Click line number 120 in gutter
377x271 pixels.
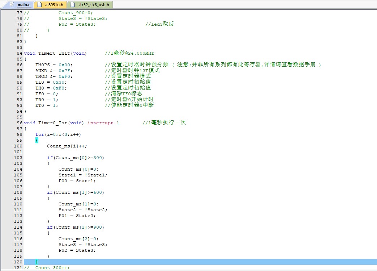tap(18, 262)
